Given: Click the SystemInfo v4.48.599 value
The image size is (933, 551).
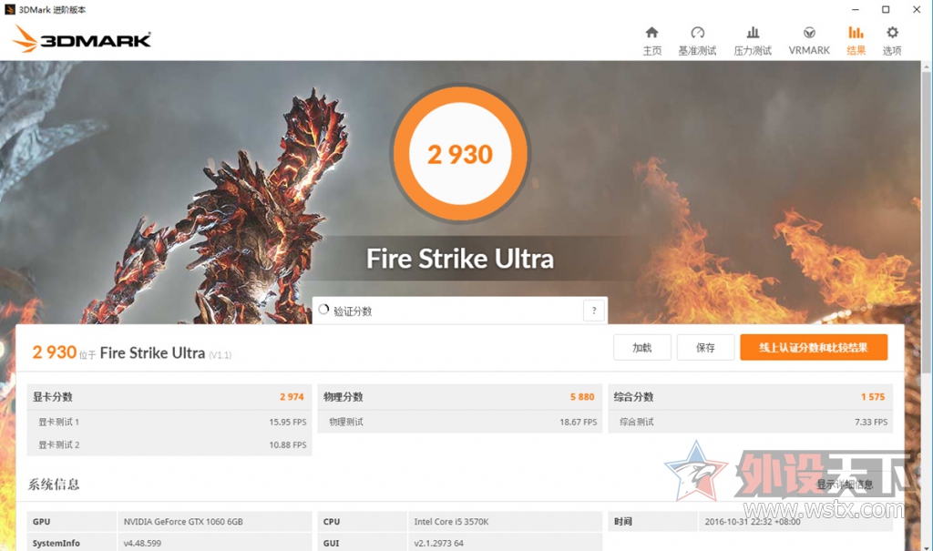Looking at the screenshot, I should [142, 544].
